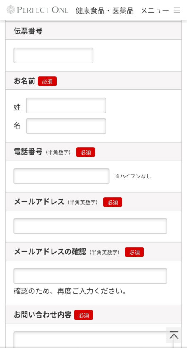Click the ※ハイフンなし hint text
Image resolution: width=187 pixels, height=348 pixels.
(133, 176)
